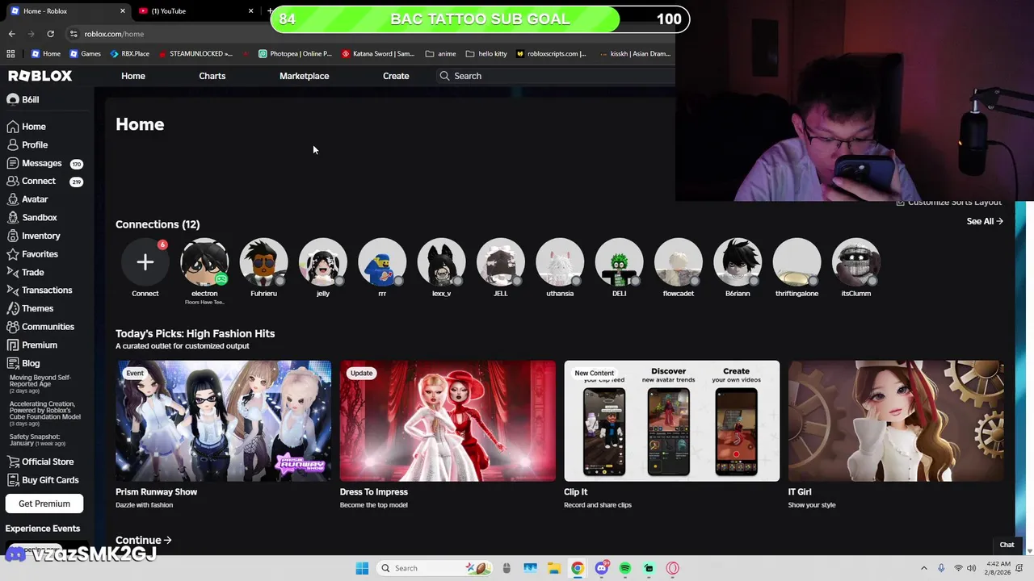This screenshot has height=581, width=1034.
Task: Click the Connect plus icon under Connections
Action: tap(145, 262)
